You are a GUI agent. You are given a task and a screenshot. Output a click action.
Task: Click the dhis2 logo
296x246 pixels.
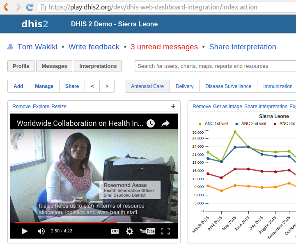(35, 24)
